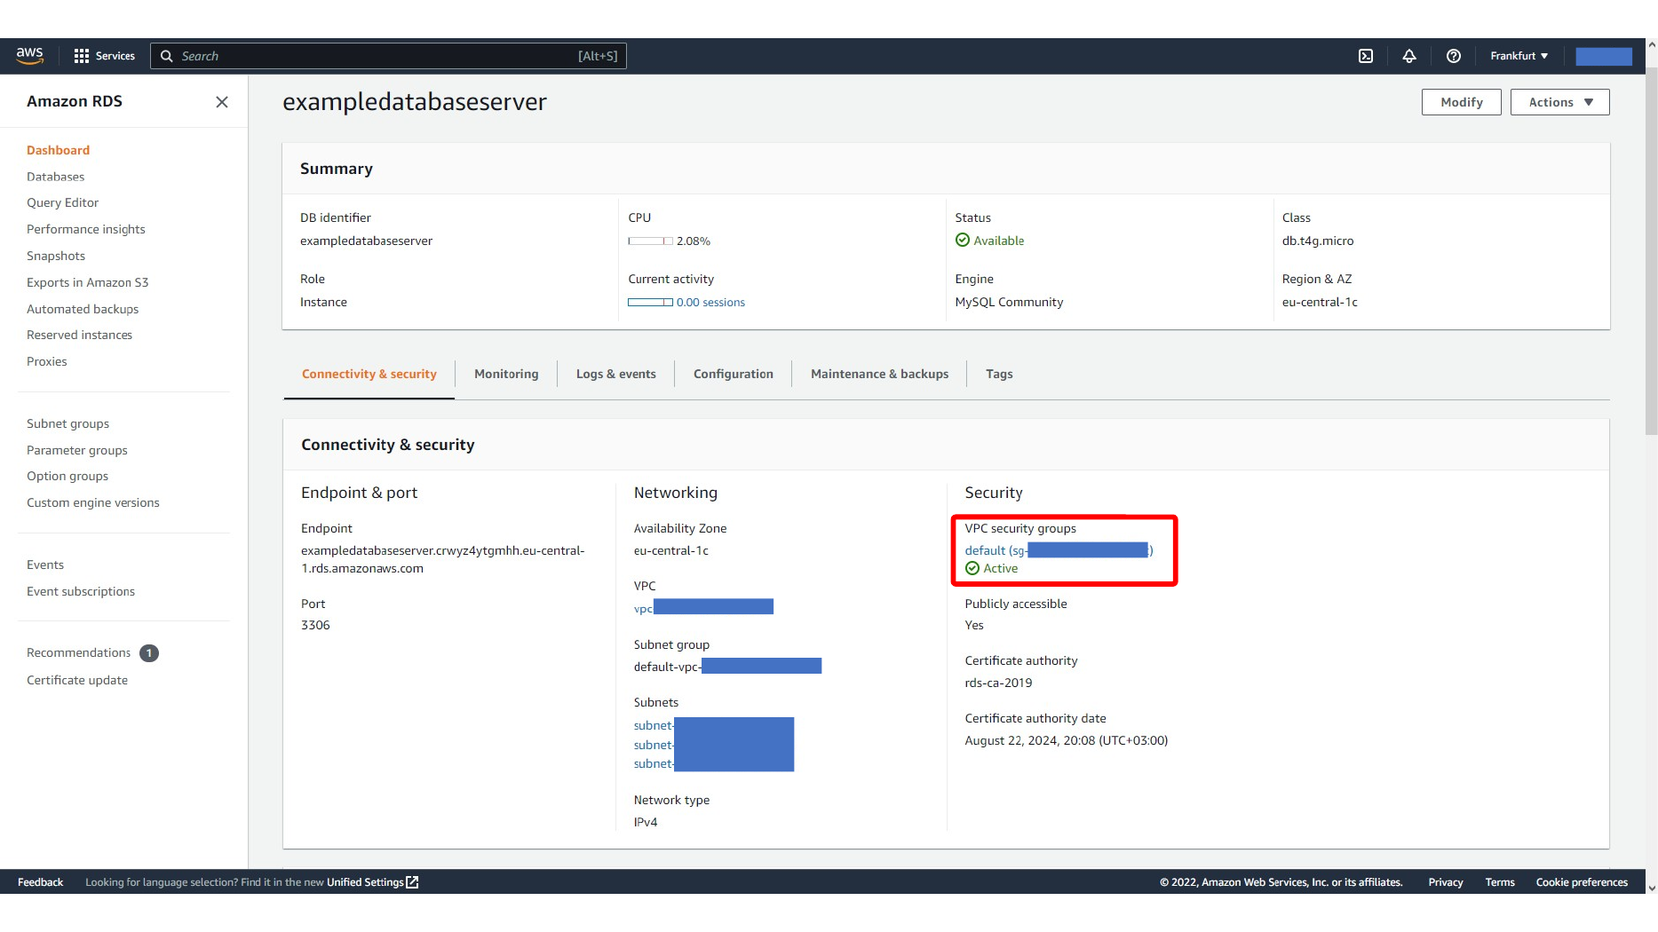Select the rds-ca-2019 certificate text

pos(998,683)
